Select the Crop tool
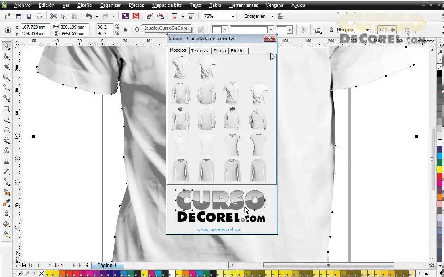 (6, 67)
